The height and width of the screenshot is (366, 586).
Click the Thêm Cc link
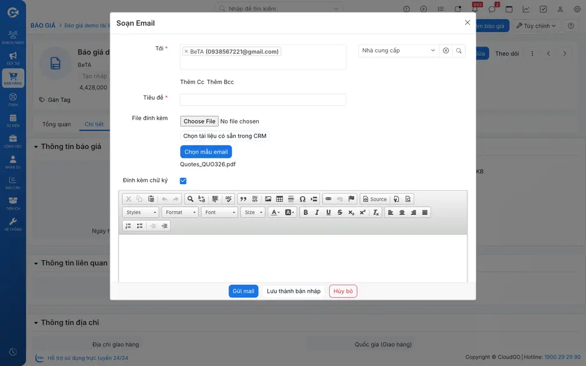(x=192, y=82)
